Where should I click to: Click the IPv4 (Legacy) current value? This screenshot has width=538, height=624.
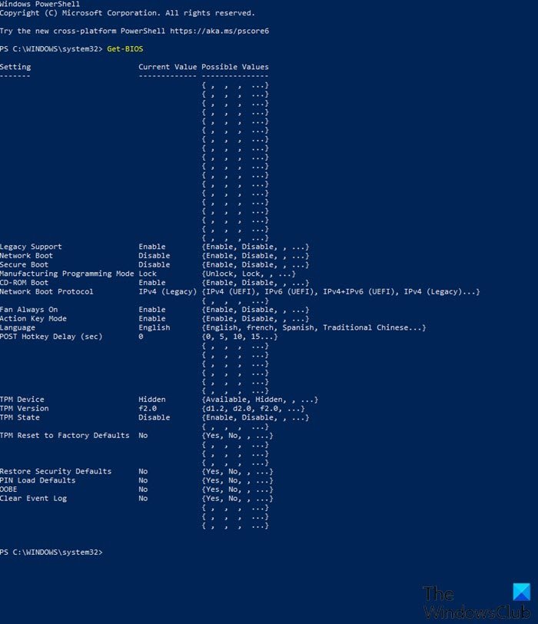click(168, 291)
